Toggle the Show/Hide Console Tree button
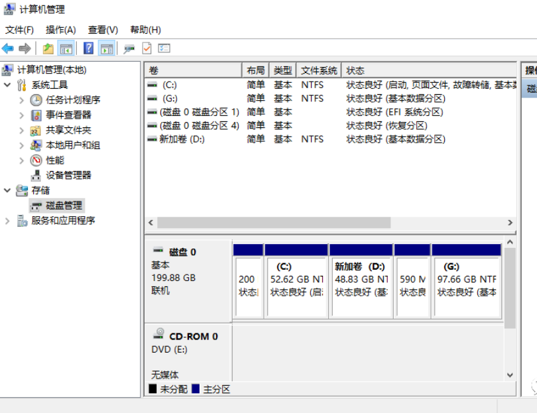Screen dimensions: 537x413 coord(66,48)
